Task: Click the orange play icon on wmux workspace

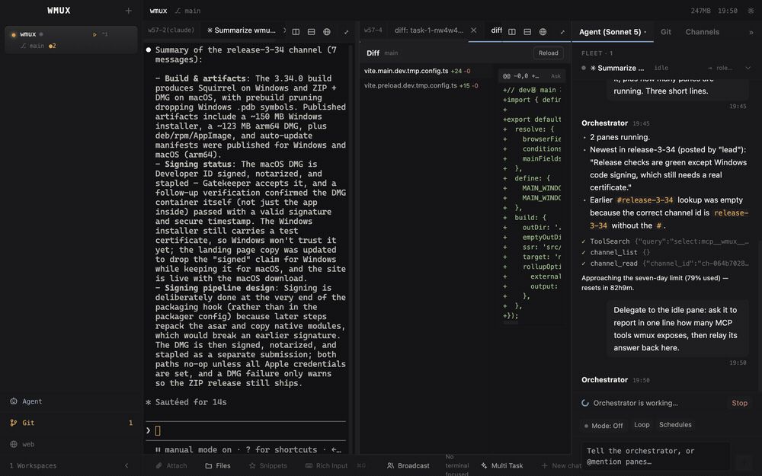Action: point(94,34)
